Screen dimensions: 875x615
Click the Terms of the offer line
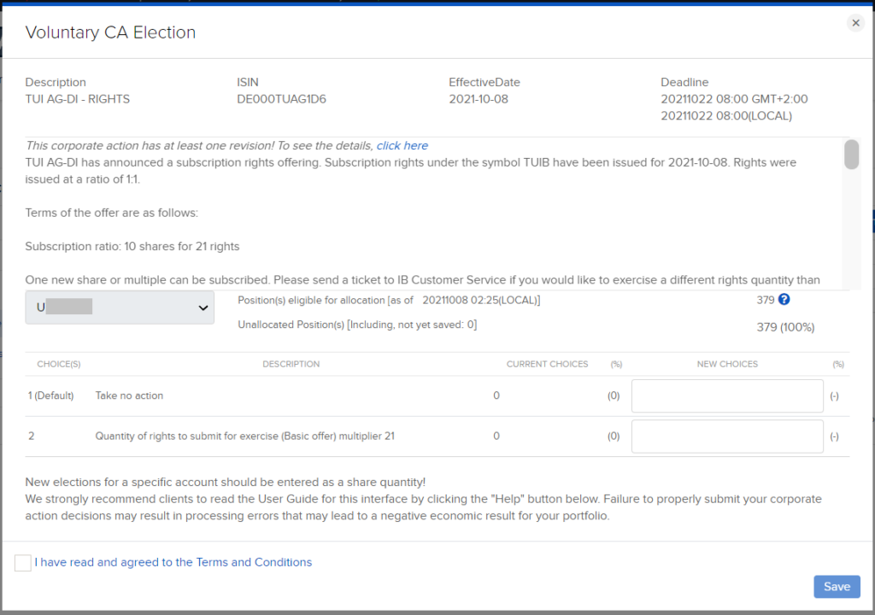112,213
